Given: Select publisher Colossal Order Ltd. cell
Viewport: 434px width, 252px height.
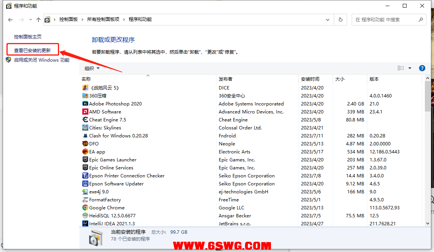Looking at the screenshot, I should (x=240, y=128).
